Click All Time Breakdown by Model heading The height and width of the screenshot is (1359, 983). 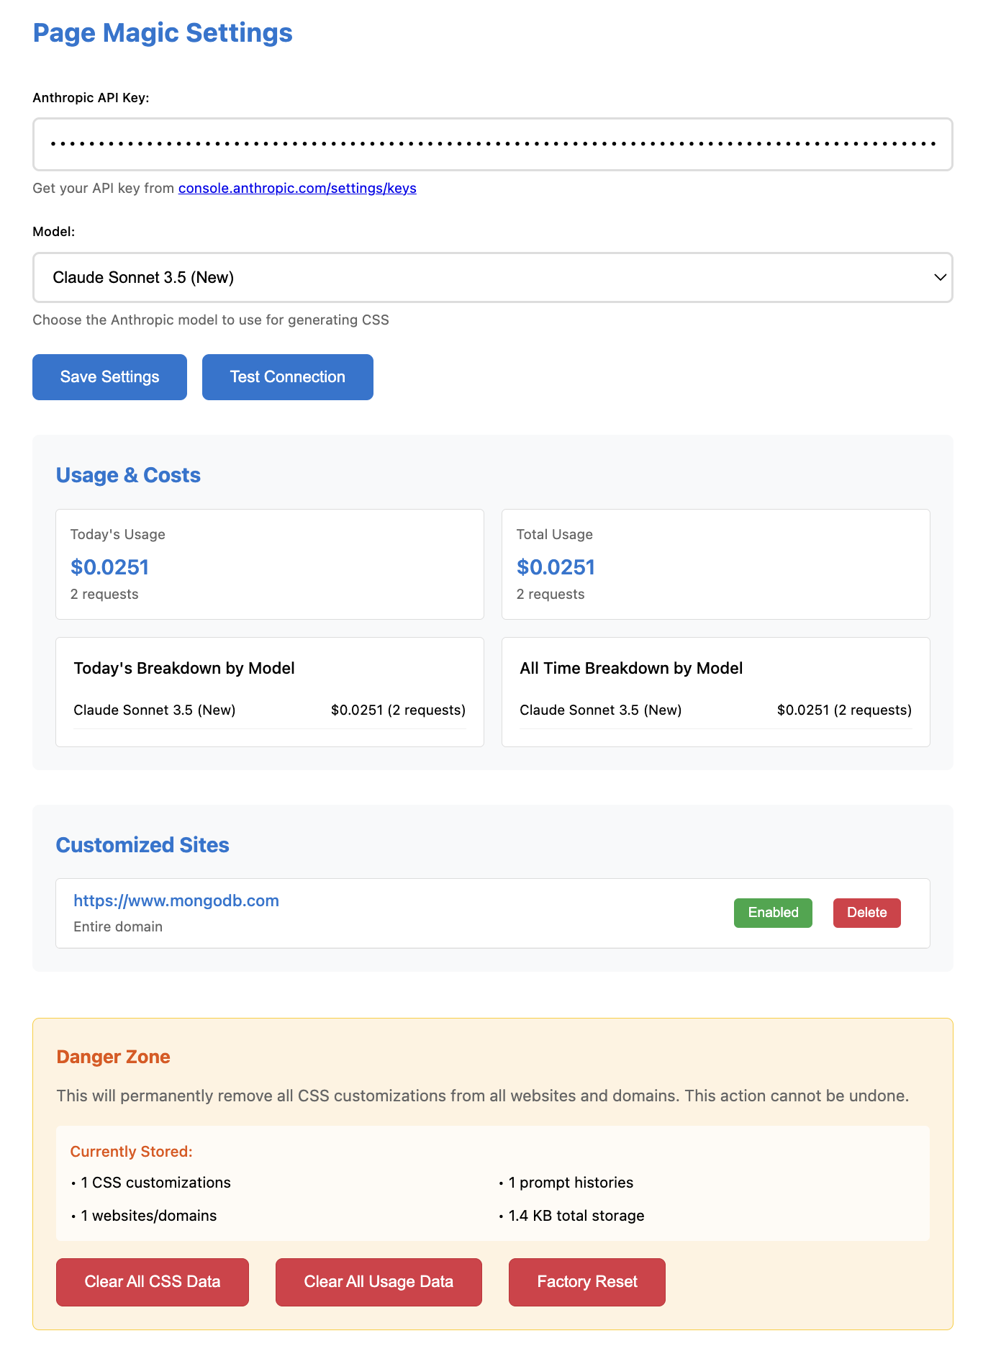(631, 668)
